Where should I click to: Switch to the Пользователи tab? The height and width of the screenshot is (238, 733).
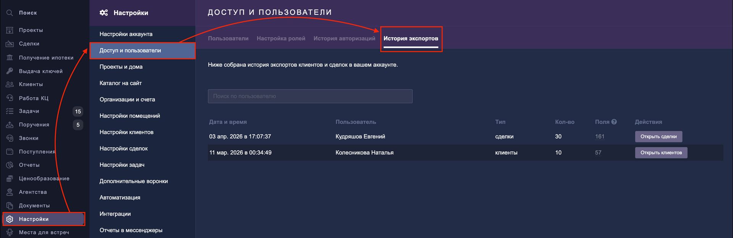(x=228, y=39)
